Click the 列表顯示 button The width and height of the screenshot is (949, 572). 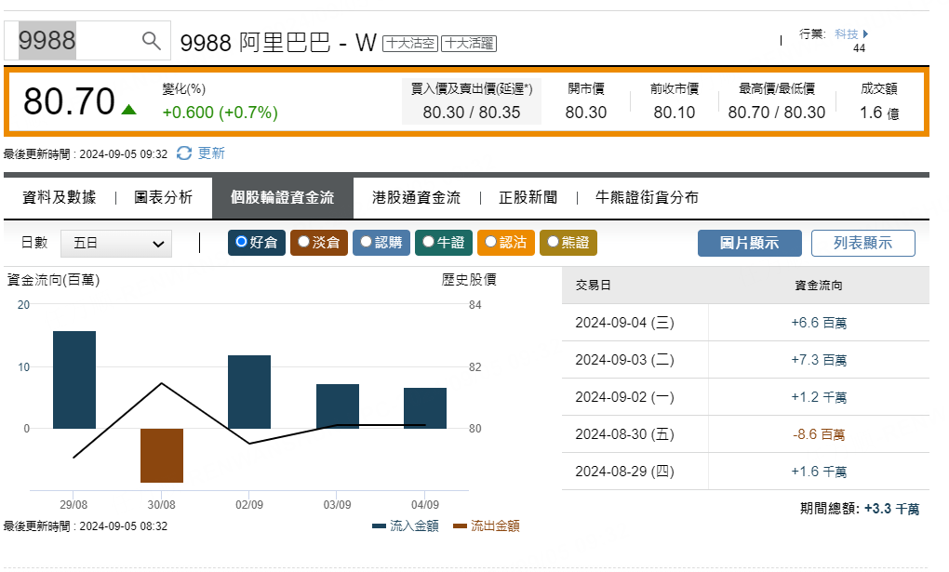click(x=863, y=244)
